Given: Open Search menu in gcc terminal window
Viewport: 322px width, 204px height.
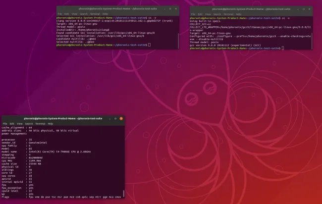Looking at the screenshot, I should point(217,14).
